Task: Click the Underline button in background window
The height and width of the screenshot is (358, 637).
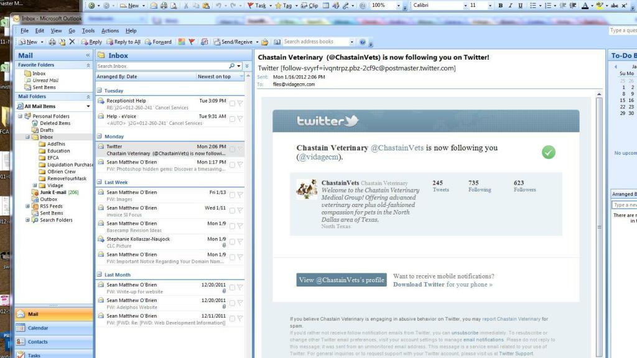Action: [519, 5]
